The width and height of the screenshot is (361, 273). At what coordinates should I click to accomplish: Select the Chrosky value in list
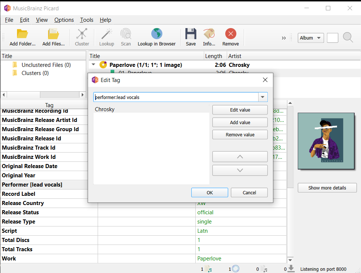point(151,109)
